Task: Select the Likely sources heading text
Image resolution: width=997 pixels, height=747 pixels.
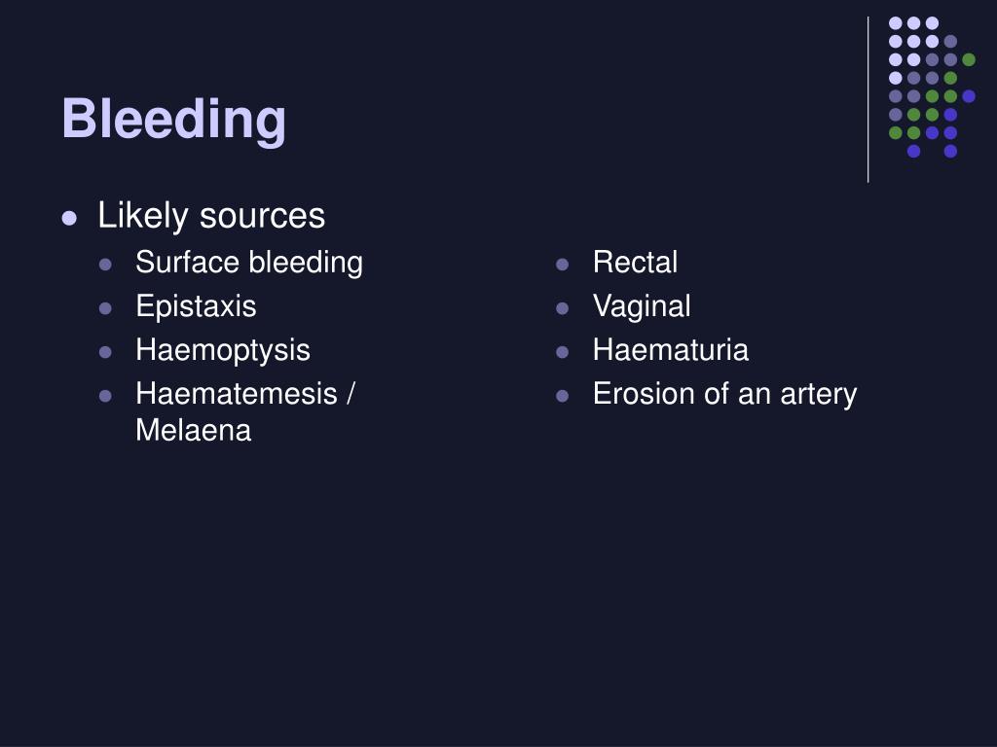Action: coord(211,215)
